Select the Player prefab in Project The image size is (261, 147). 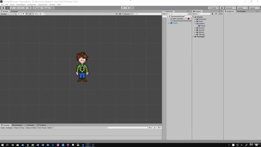[203, 26]
